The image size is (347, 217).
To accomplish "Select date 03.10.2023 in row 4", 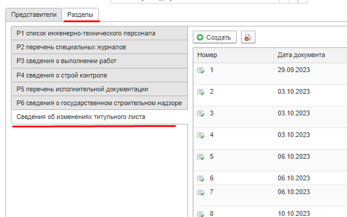I will click(293, 135).
